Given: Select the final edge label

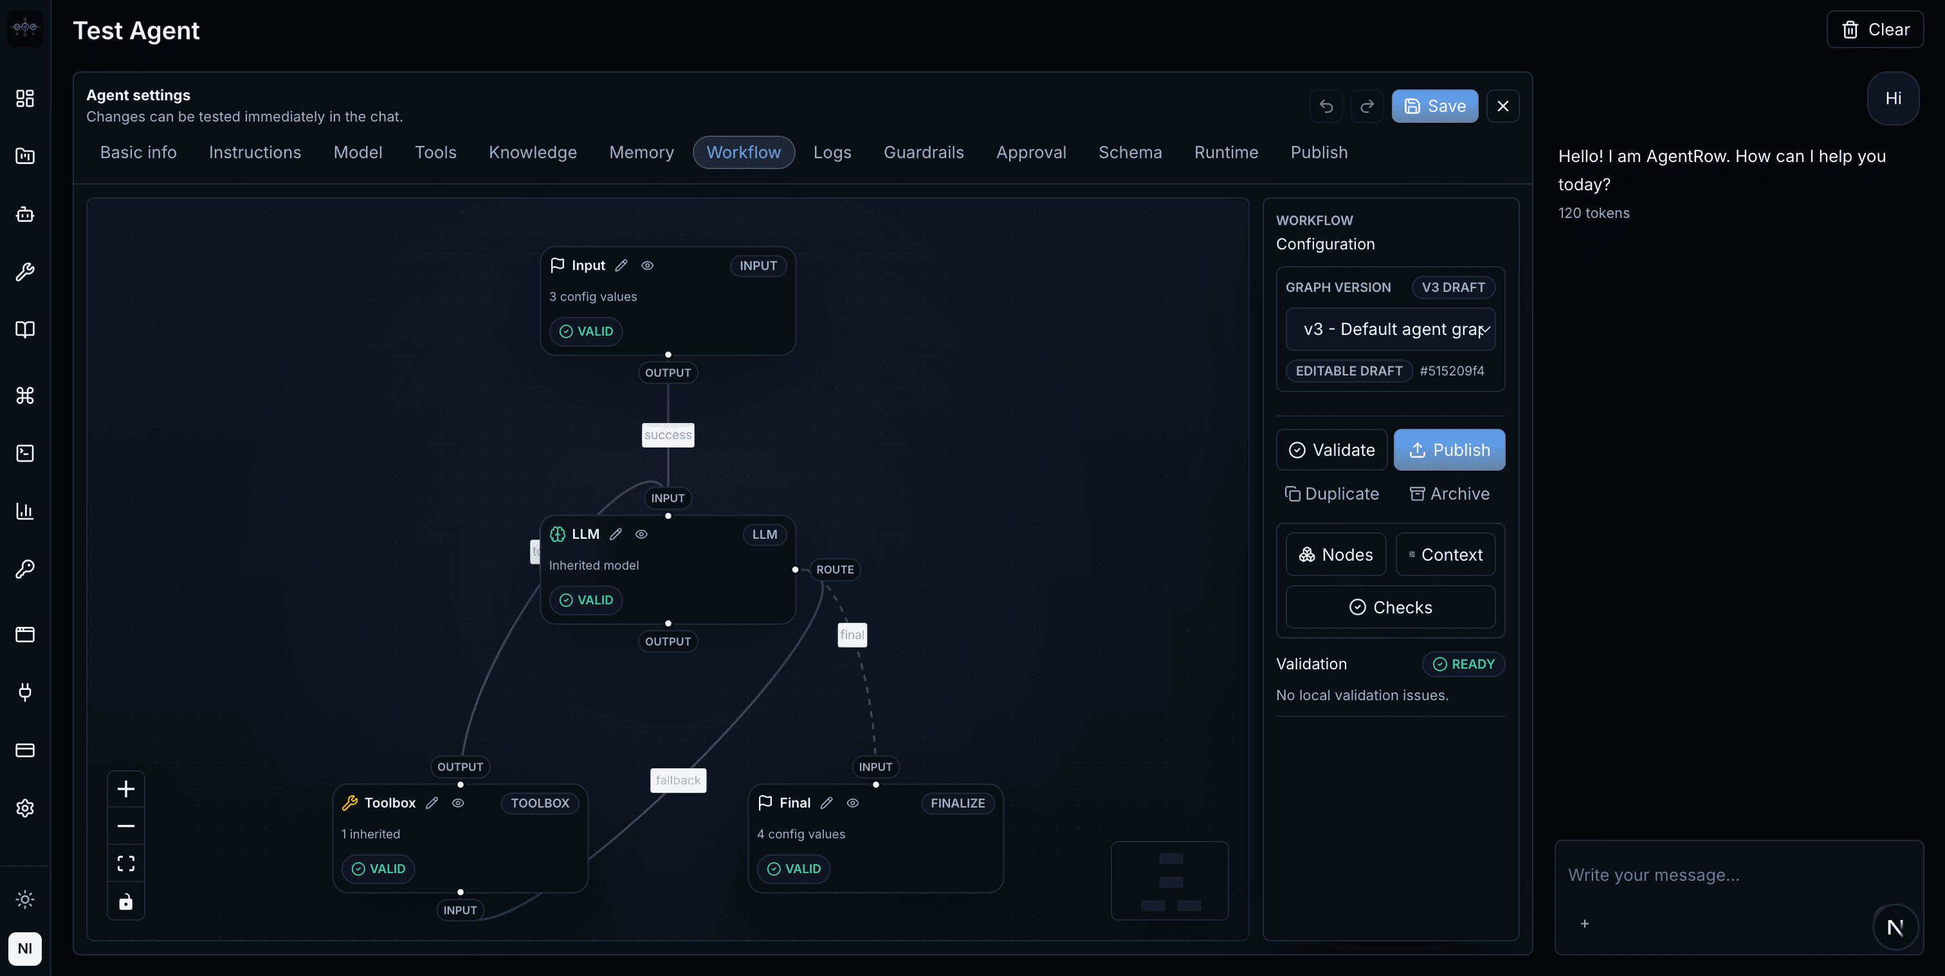Looking at the screenshot, I should [852, 635].
